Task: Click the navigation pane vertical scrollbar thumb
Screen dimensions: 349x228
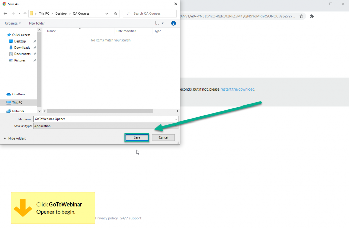Action: pos(40,69)
